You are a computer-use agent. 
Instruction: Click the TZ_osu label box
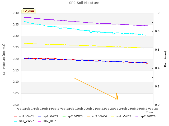coord(29,11)
